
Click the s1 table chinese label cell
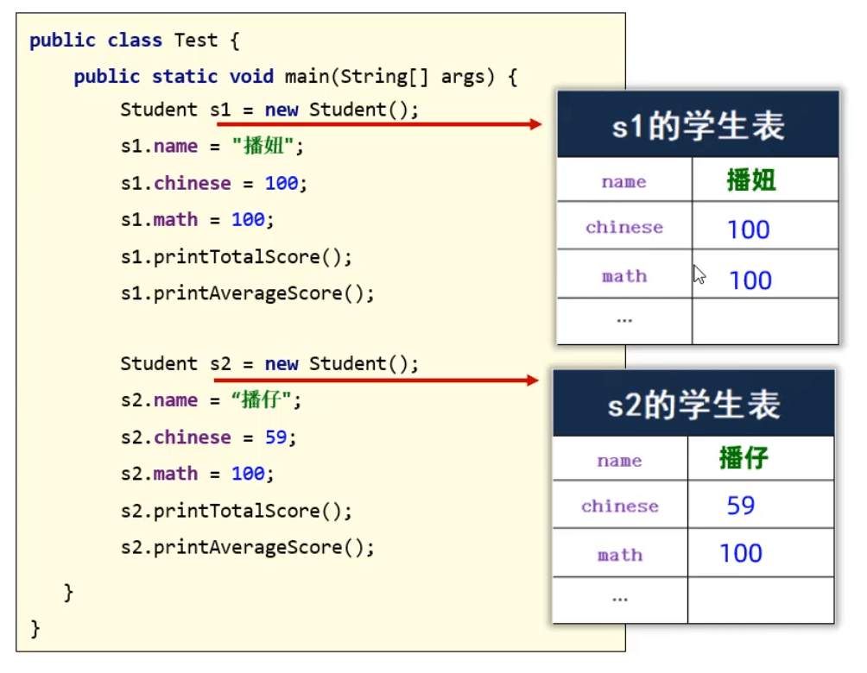[x=624, y=227]
